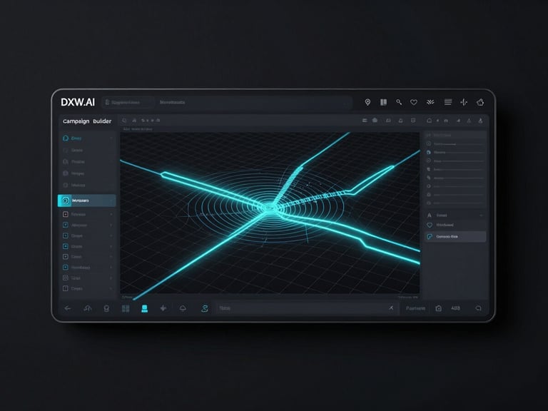Click the person icon at the canvas toolbar's right end
This screenshot has width=548, height=411.
click(x=480, y=121)
